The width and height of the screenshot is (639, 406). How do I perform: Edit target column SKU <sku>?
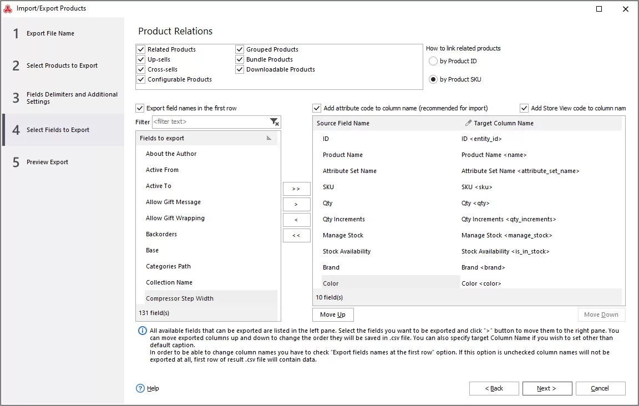477,187
